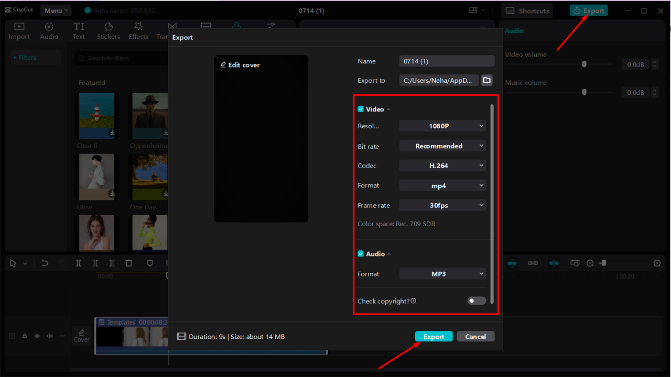Mute the track with speaker icon
671x377 pixels.
click(x=50, y=336)
